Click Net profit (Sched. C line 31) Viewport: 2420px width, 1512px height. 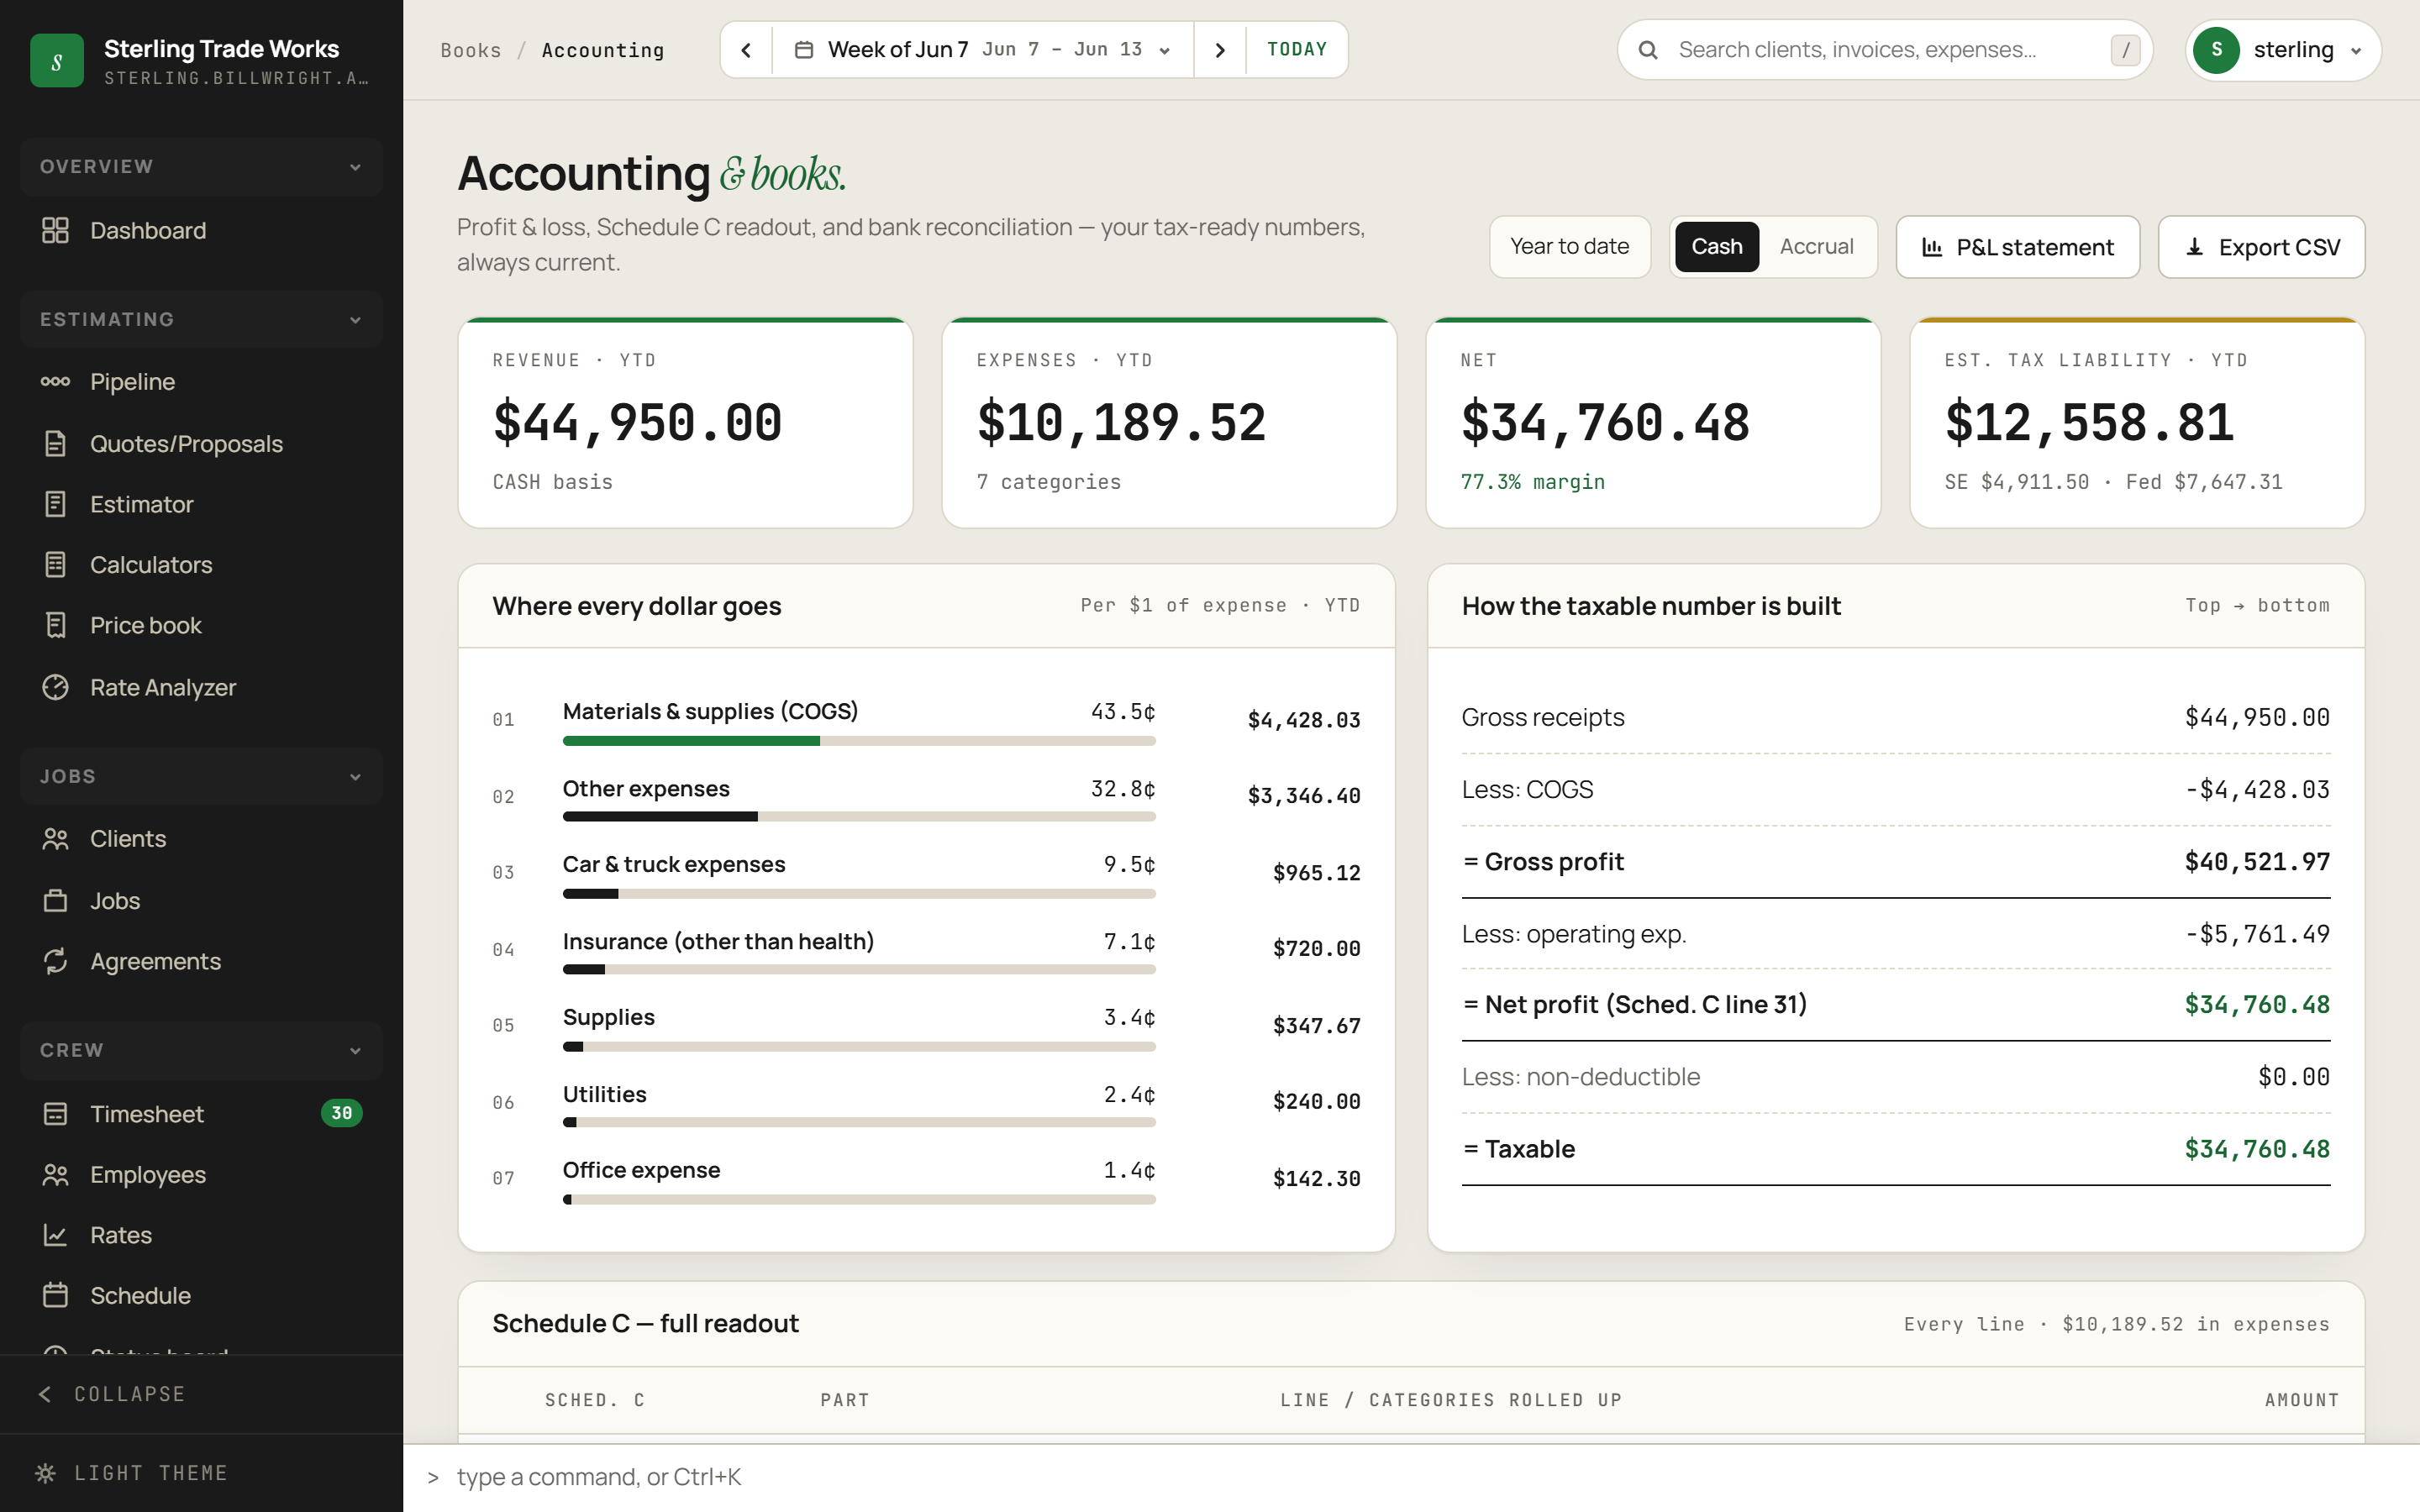click(x=1896, y=1005)
